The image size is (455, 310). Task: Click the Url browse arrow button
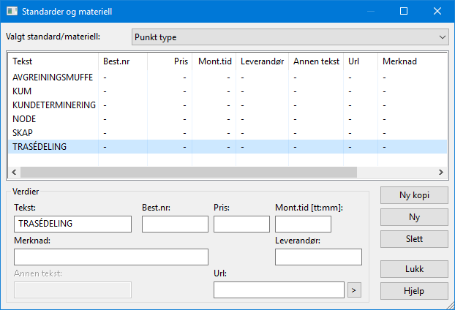point(354,290)
